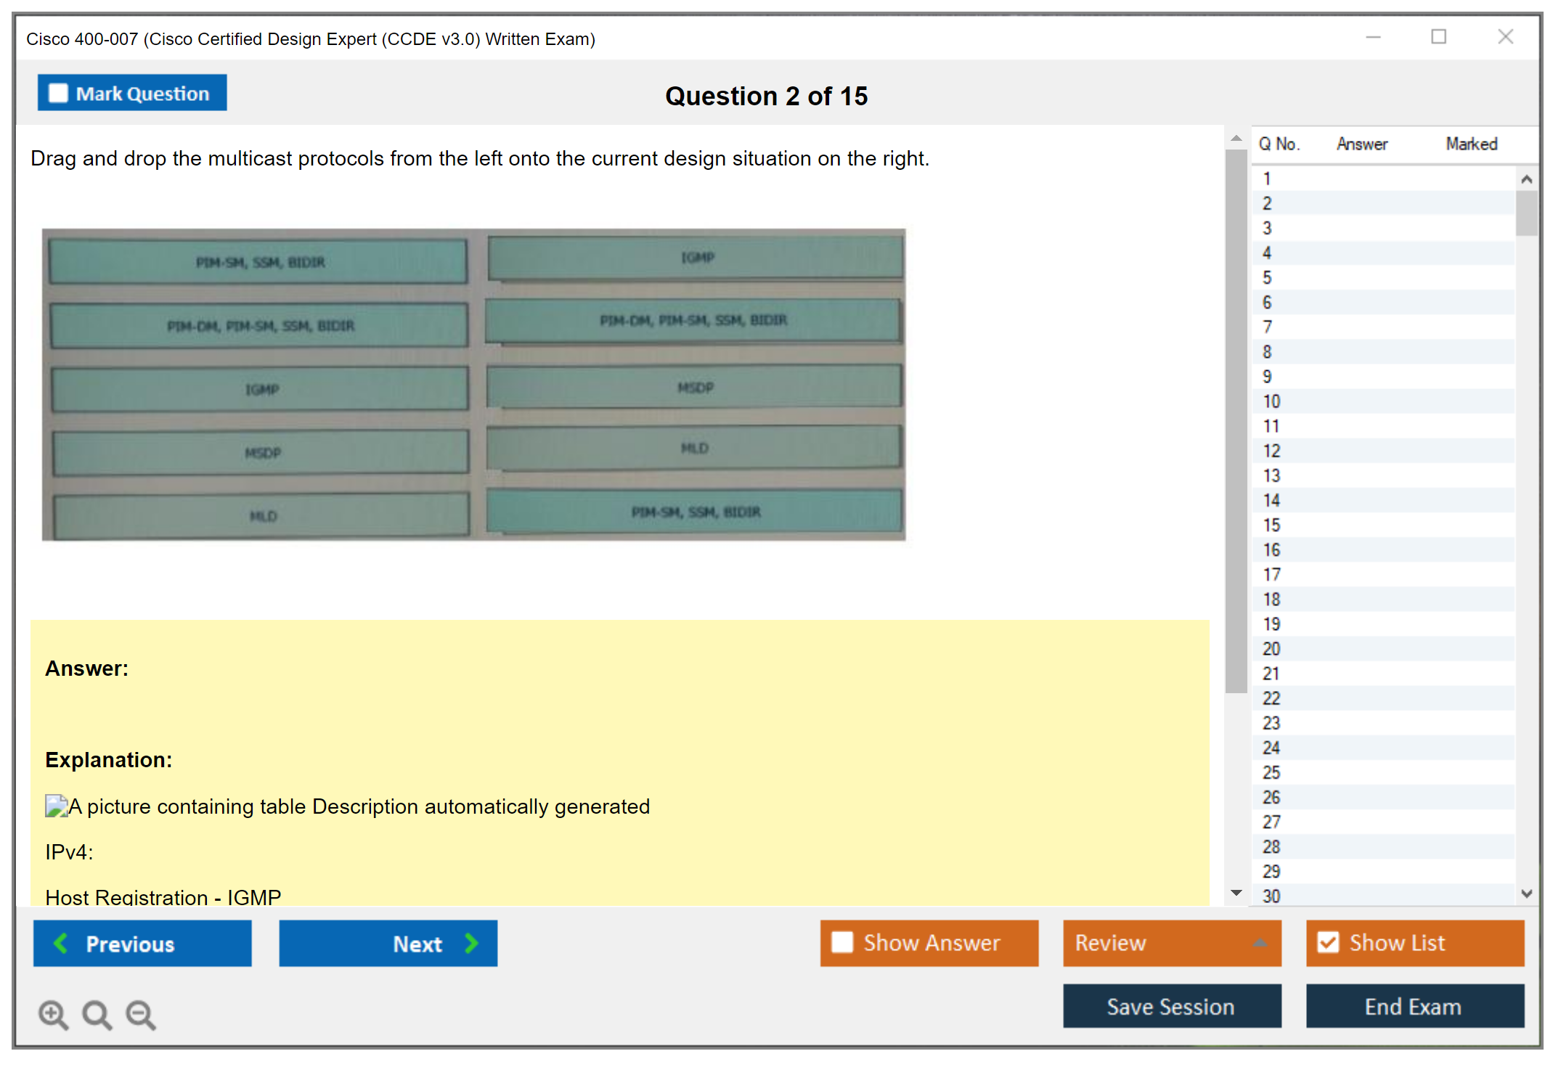The height and width of the screenshot is (1067, 1561).
Task: Click the zoom in magnifier icon
Action: click(x=52, y=1014)
